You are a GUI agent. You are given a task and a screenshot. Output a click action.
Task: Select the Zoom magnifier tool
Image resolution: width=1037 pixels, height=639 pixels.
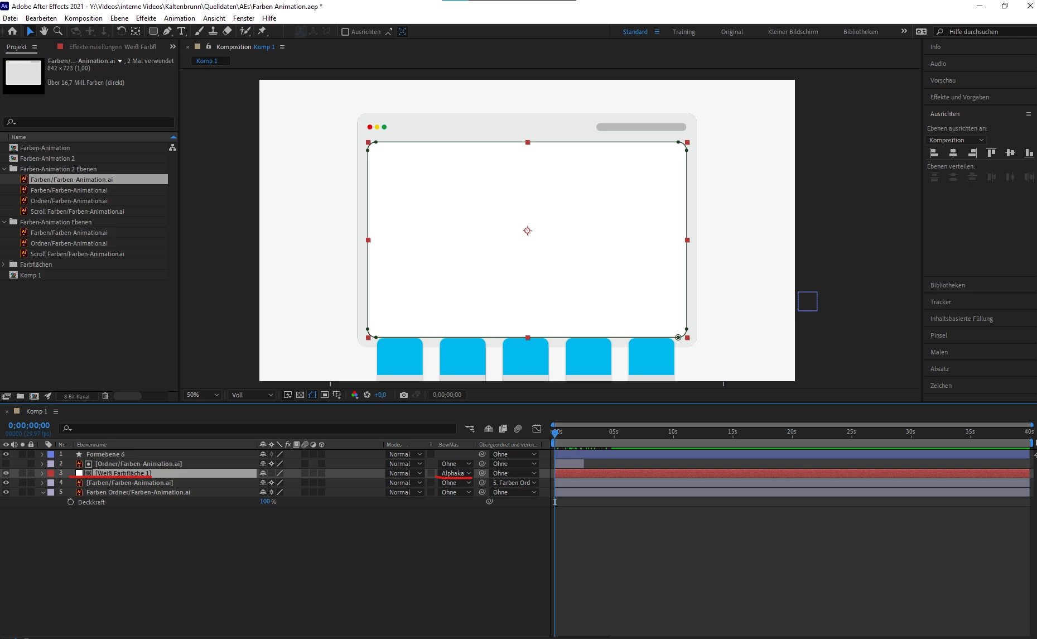click(58, 31)
